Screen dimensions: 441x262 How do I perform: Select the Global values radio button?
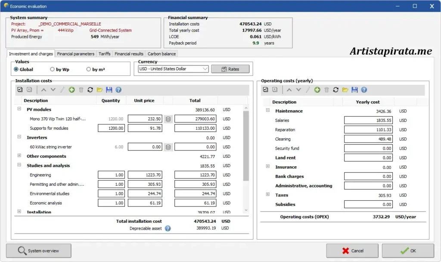click(x=17, y=69)
